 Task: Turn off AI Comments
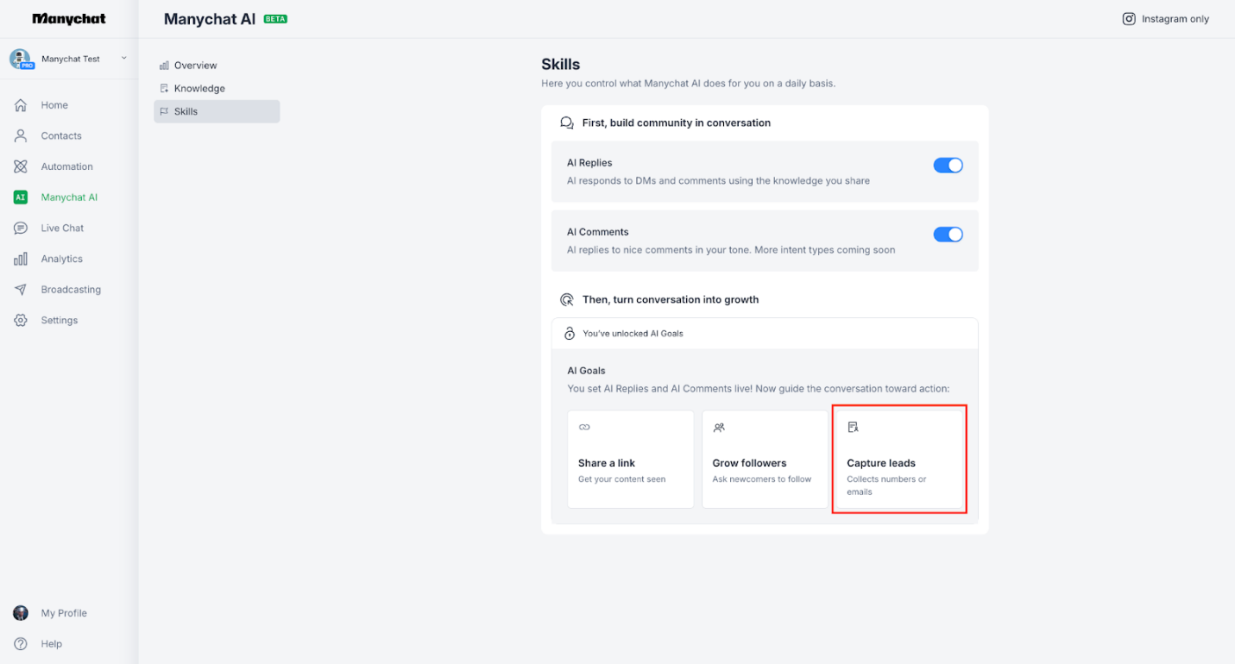point(948,234)
